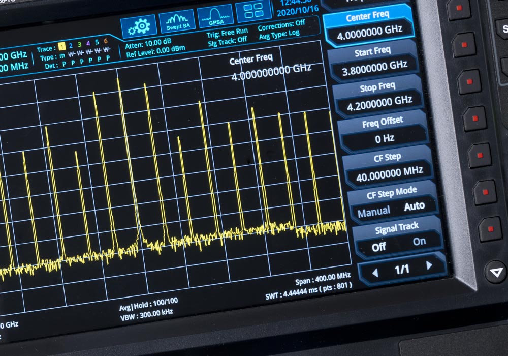Push hardware softkey beside CF Step Mode
The height and width of the screenshot is (356, 508).
click(x=485, y=192)
